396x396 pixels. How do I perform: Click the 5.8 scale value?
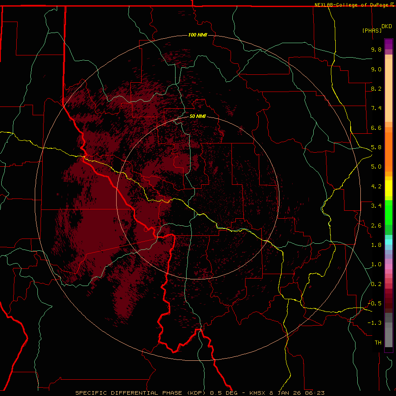click(376, 147)
